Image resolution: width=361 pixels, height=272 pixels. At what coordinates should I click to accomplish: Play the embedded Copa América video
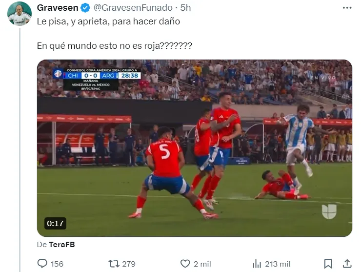195,148
